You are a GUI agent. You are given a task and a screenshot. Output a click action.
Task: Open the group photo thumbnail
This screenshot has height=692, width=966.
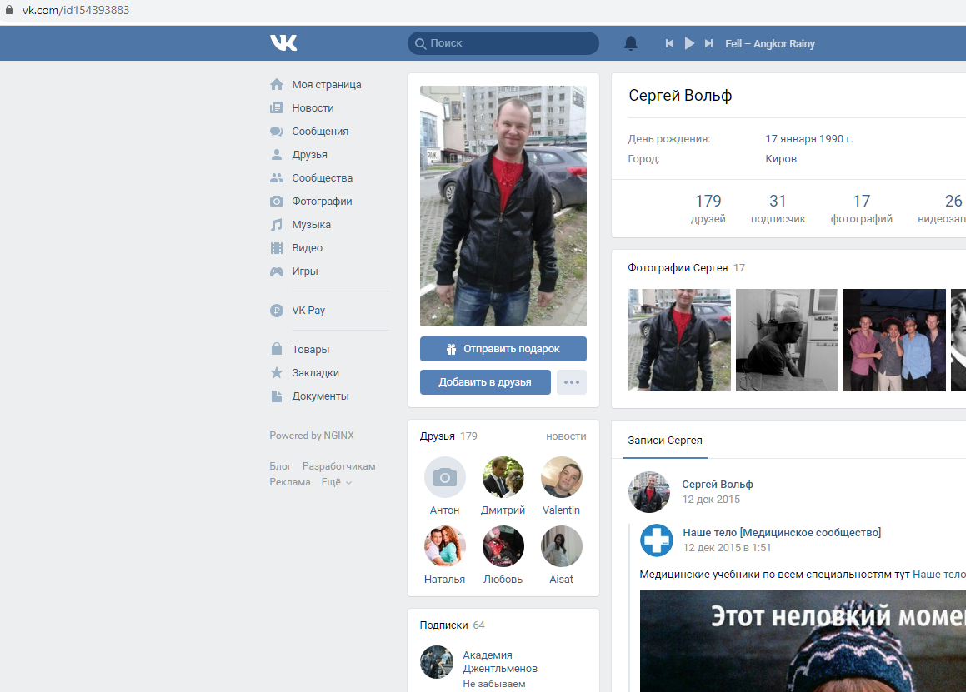coord(894,340)
